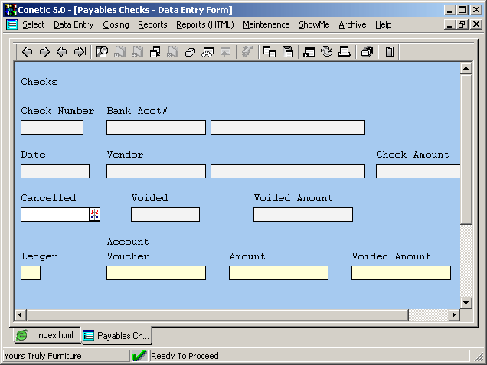The width and height of the screenshot is (487, 365).
Task: Open the Maintenance menu
Action: click(266, 24)
